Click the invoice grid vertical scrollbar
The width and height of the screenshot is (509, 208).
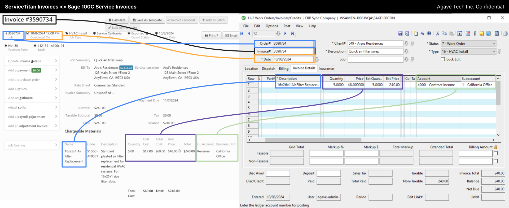click(x=498, y=93)
